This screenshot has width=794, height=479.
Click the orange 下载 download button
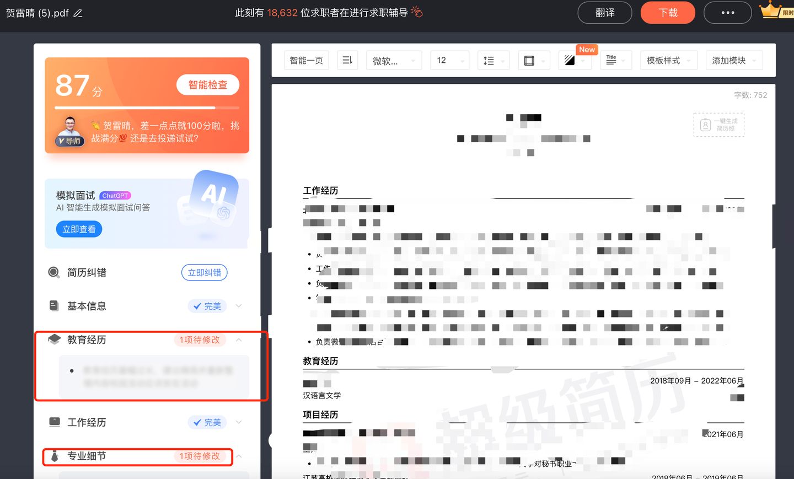tap(668, 13)
